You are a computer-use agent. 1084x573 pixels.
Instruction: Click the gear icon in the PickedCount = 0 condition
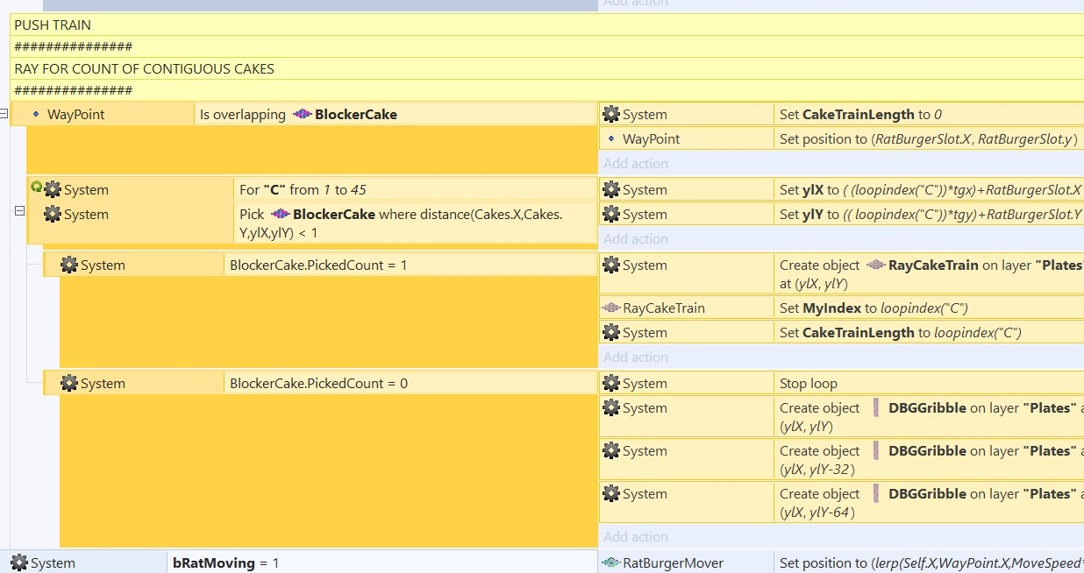click(69, 383)
